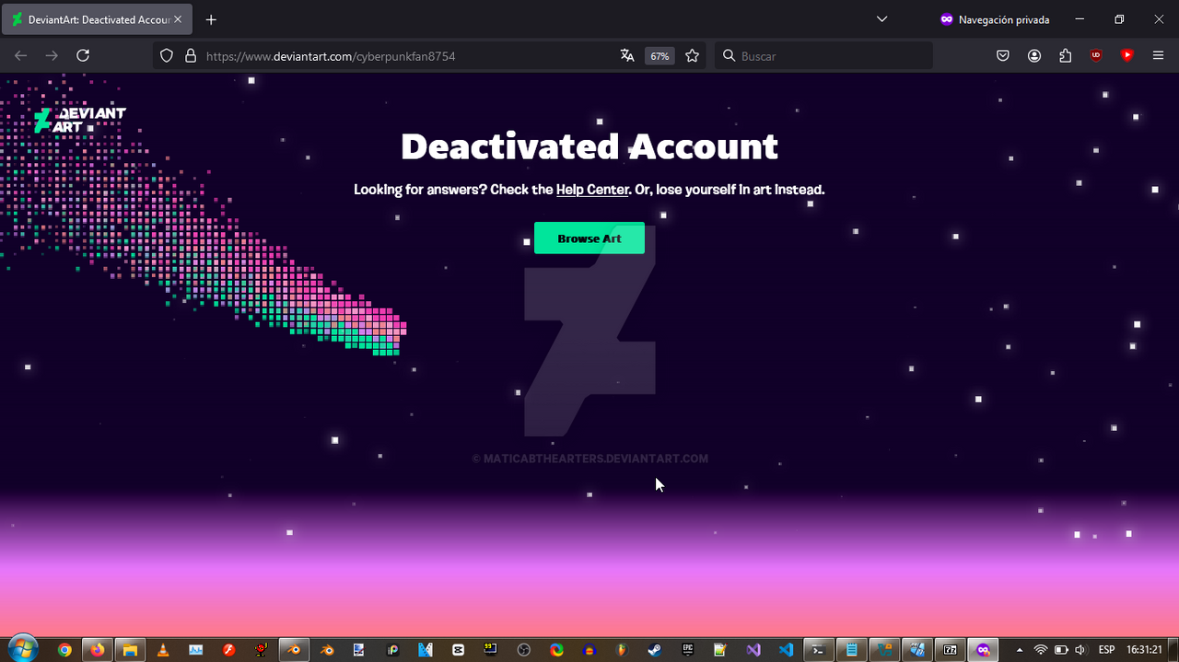Viewport: 1179px width, 662px height.
Task: Open the Firefox account menu
Action: click(x=1034, y=56)
